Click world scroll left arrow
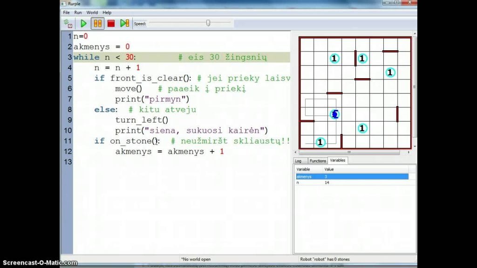 [296, 152]
